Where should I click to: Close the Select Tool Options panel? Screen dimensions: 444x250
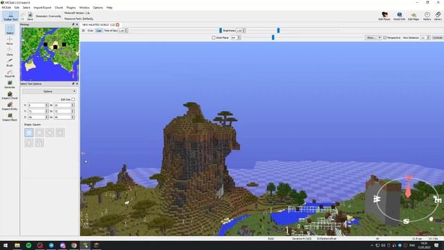pyautogui.click(x=77, y=84)
